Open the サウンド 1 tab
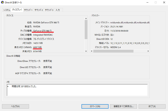 28,10
